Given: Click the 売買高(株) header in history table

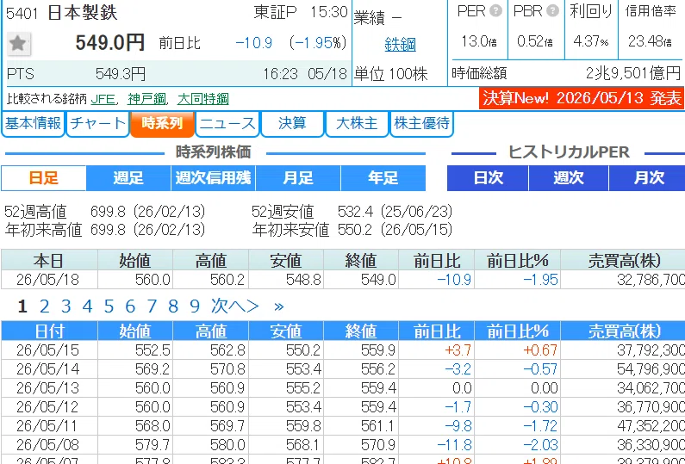Looking at the screenshot, I should click(624, 331).
